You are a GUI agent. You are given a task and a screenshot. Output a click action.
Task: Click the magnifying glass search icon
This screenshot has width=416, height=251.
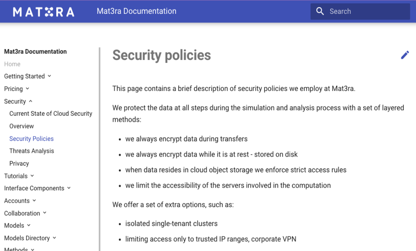coord(320,11)
